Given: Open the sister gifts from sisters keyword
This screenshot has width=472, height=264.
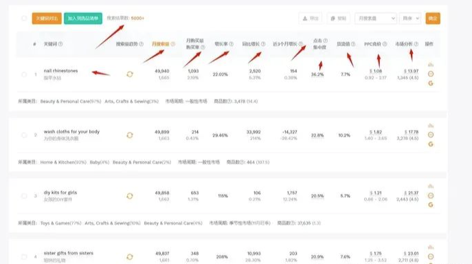Looking at the screenshot, I should coord(68,253).
